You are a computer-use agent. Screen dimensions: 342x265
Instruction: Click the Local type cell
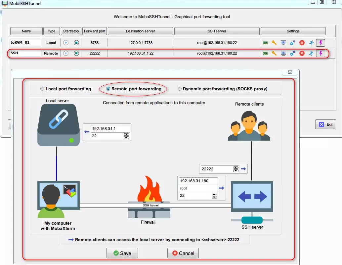(x=51, y=43)
